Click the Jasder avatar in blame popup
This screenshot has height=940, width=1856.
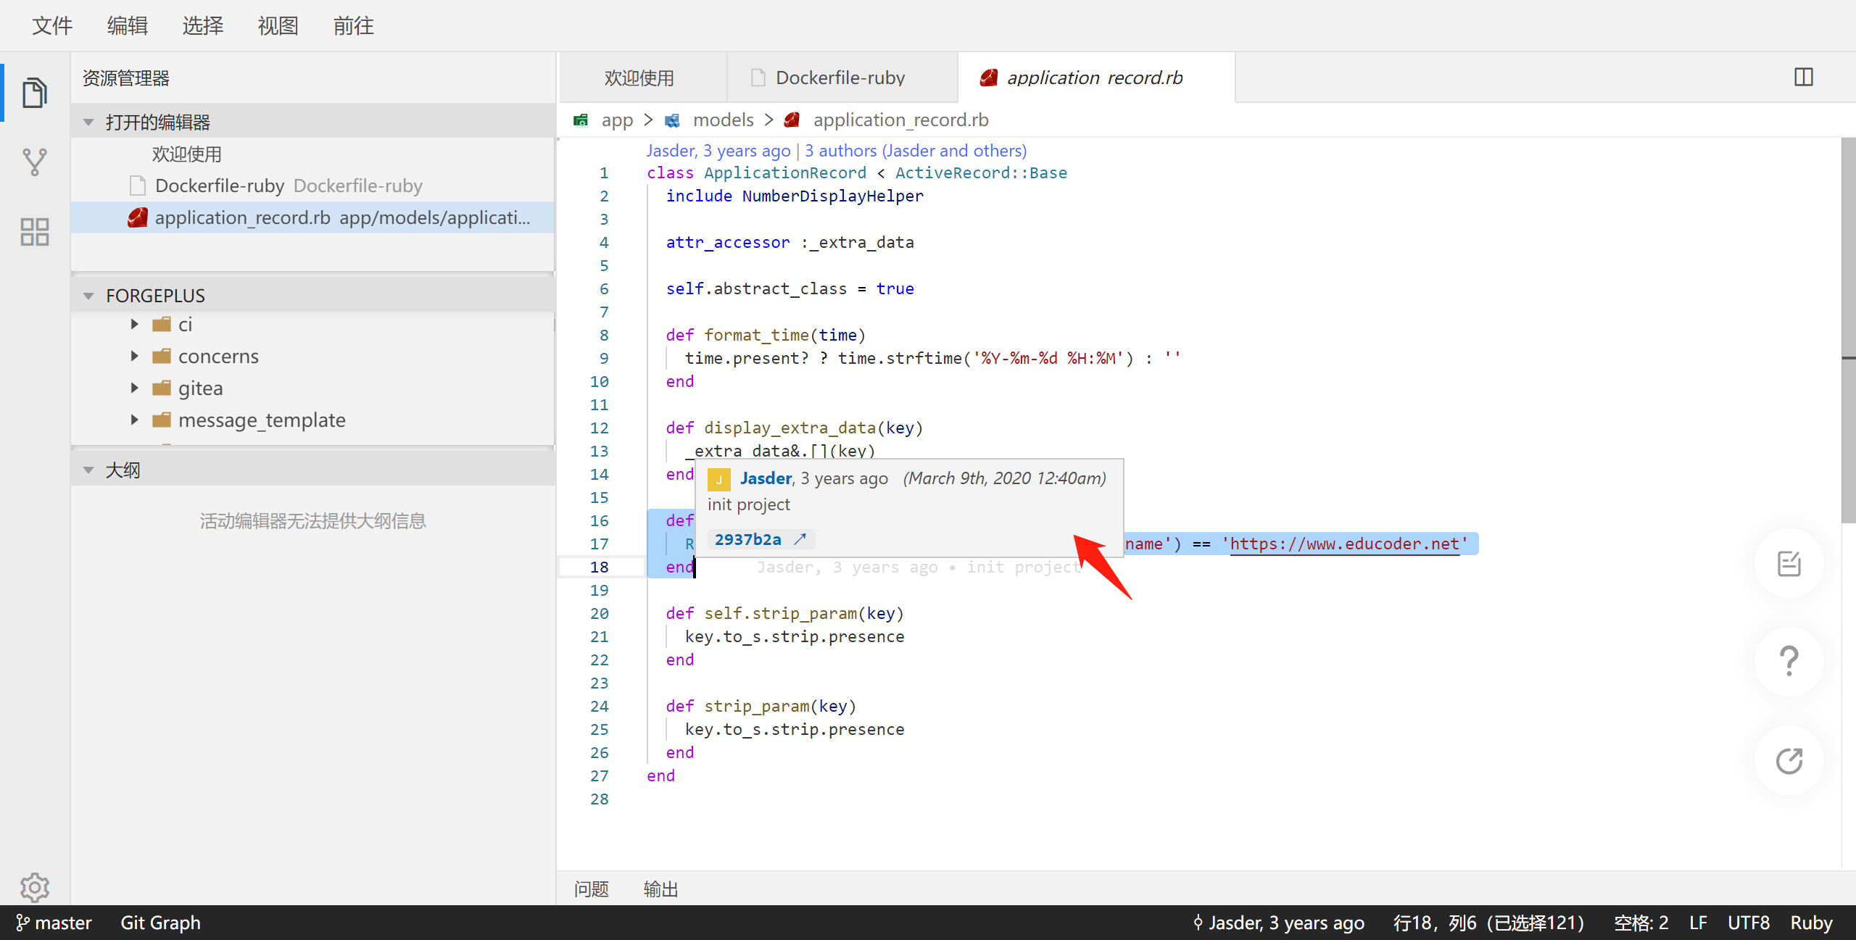pos(718,479)
